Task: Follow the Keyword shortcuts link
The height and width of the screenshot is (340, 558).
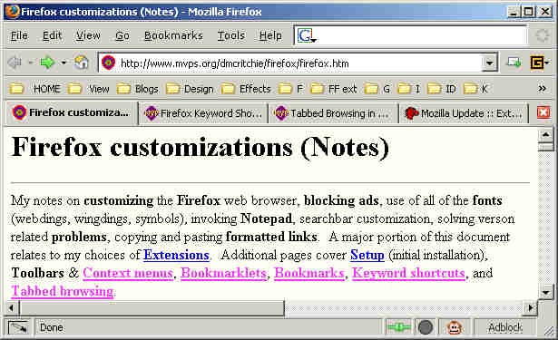Action: [408, 273]
